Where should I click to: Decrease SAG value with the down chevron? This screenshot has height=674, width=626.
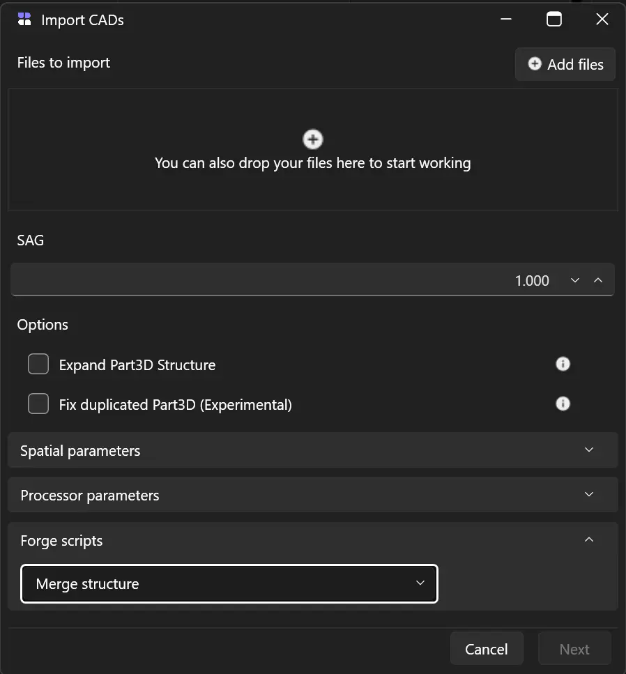coord(575,280)
